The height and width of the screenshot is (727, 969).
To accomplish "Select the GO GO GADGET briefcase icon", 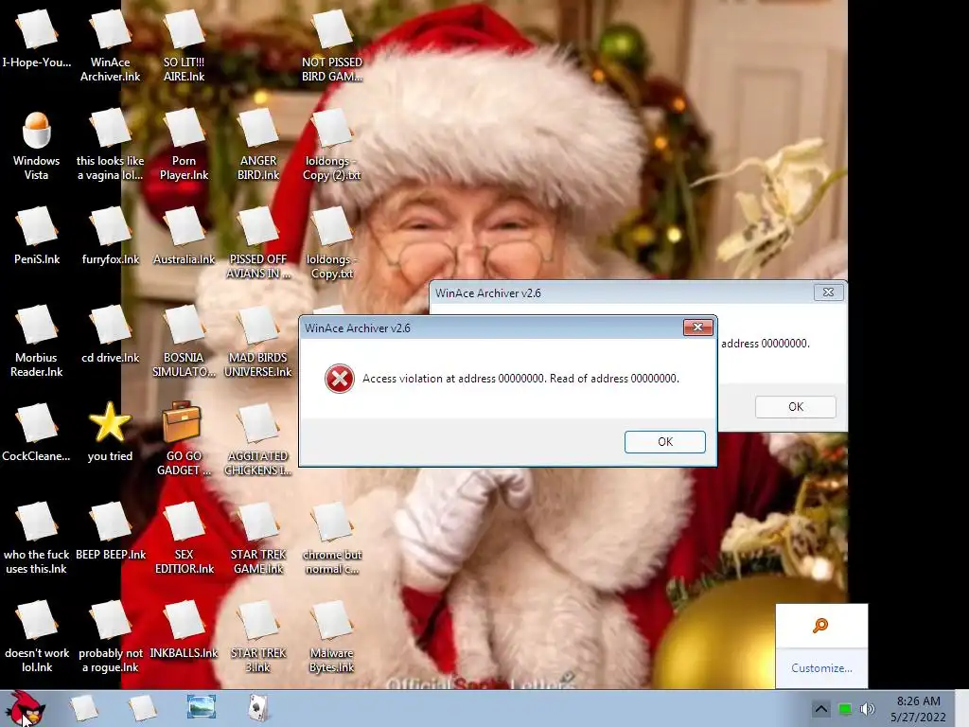I will tap(184, 439).
